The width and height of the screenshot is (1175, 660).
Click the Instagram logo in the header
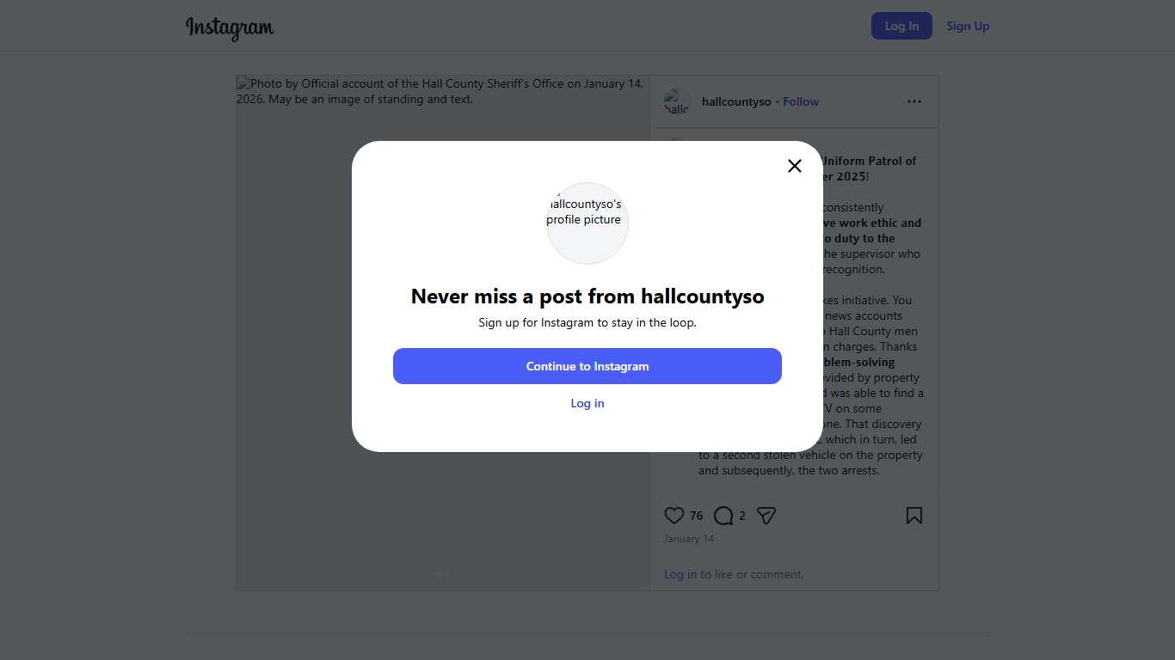[230, 27]
